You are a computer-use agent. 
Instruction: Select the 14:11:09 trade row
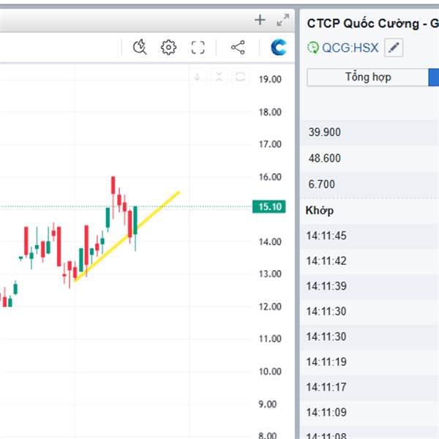click(x=369, y=413)
